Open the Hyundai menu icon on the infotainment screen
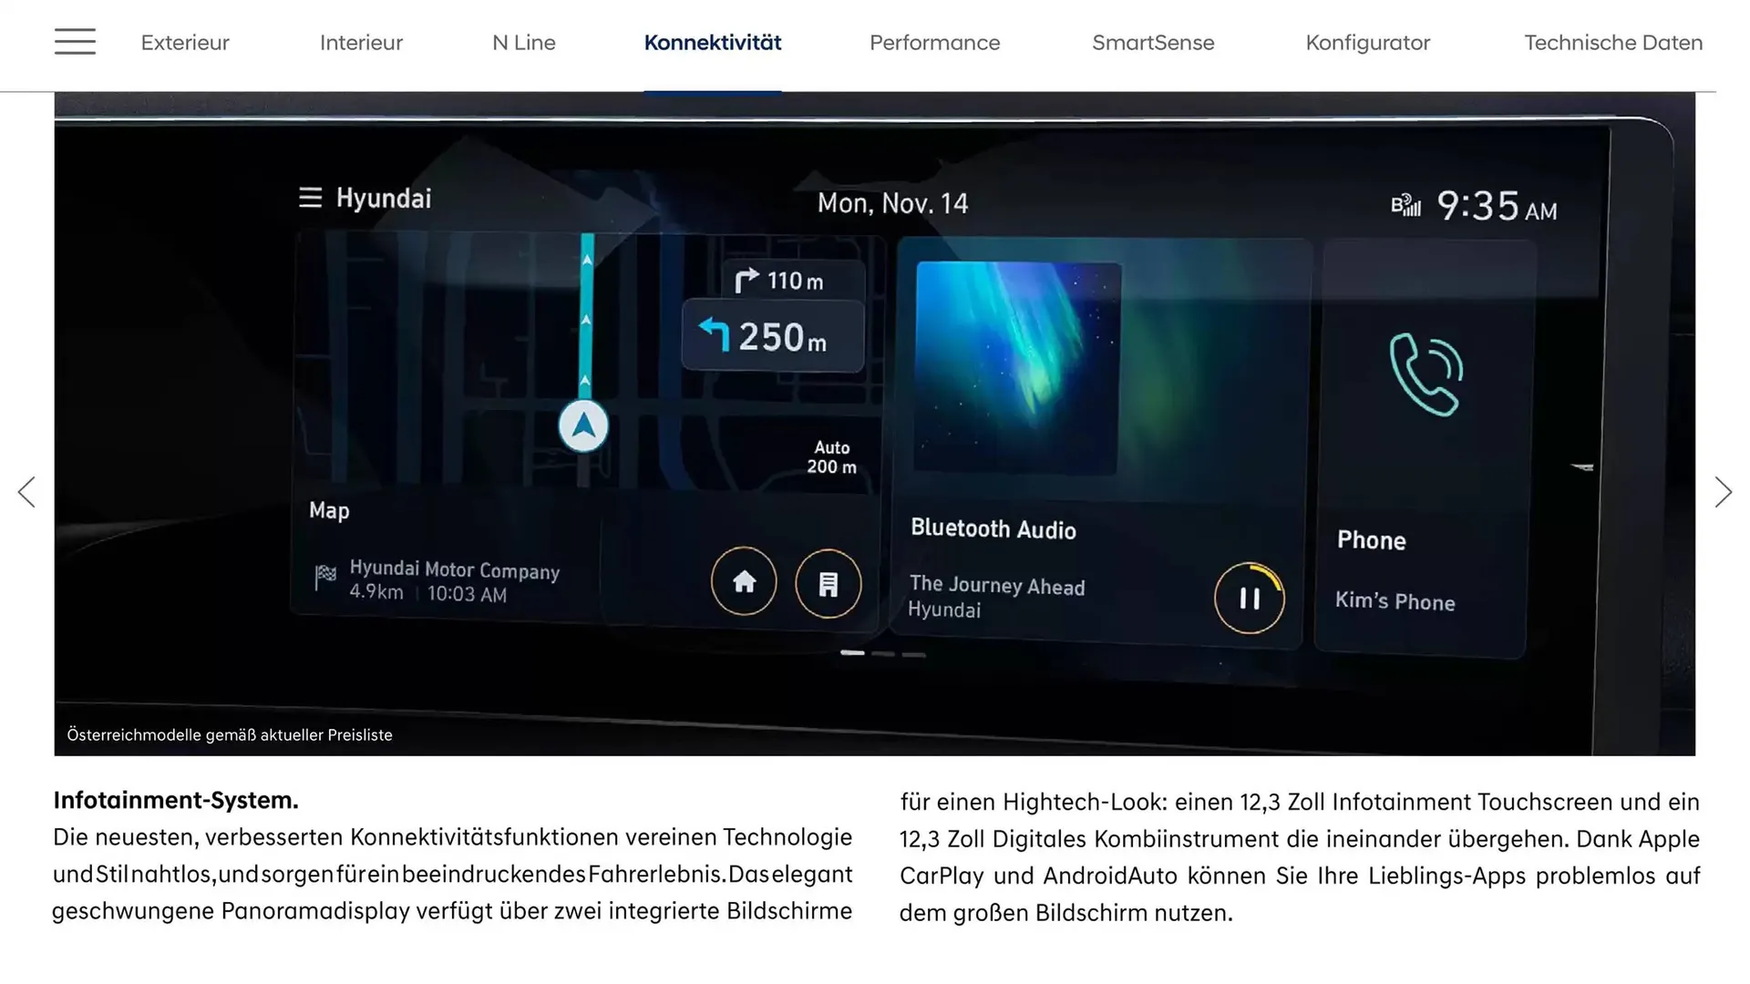 point(310,198)
